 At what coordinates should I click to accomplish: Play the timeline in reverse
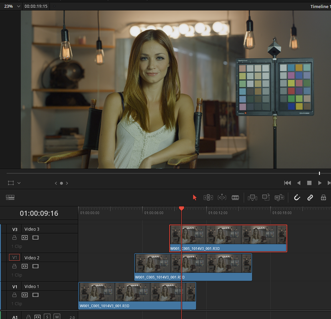pos(299,183)
